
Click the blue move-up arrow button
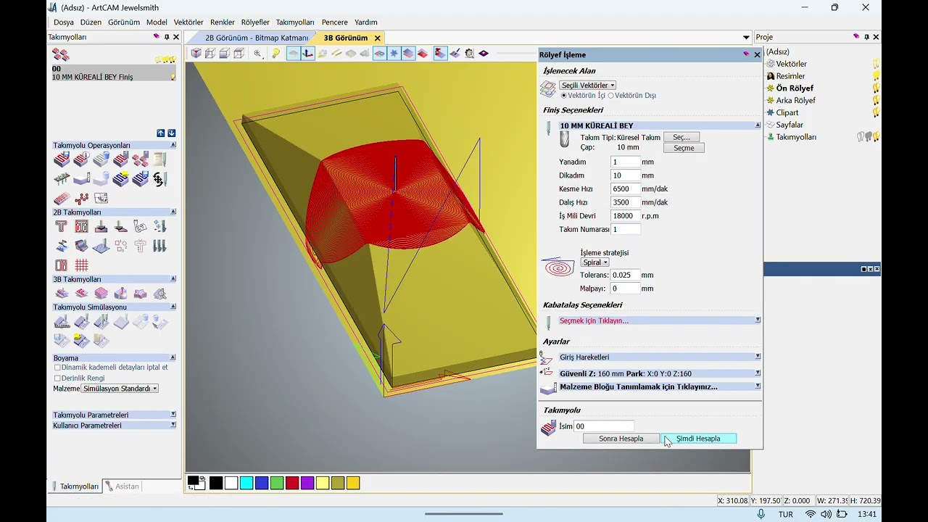pyautogui.click(x=161, y=133)
